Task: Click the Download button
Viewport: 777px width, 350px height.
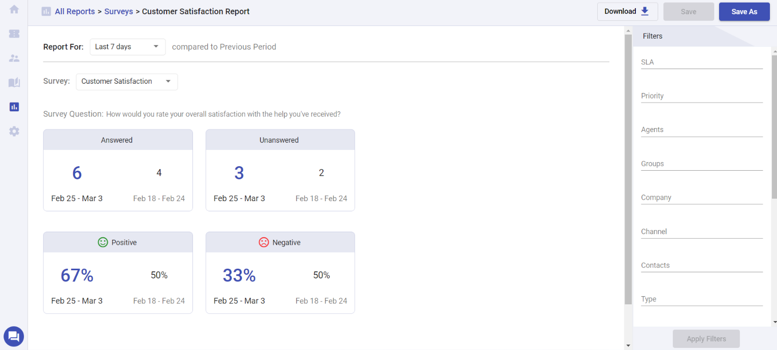Action: [x=627, y=11]
